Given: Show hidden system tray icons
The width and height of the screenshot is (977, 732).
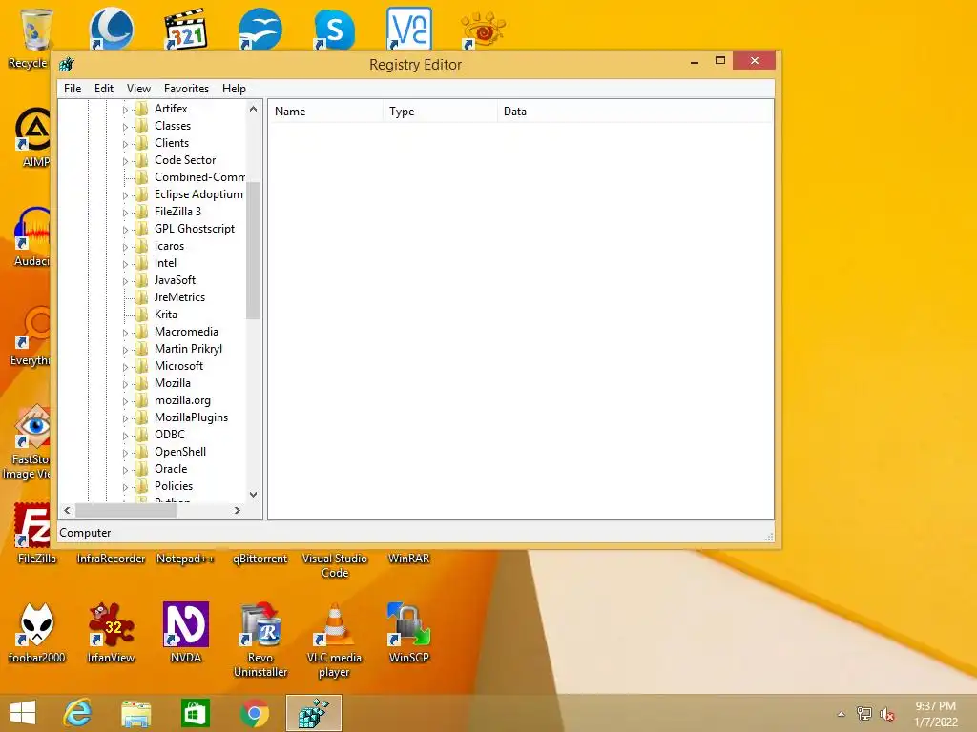Looking at the screenshot, I should [842, 714].
